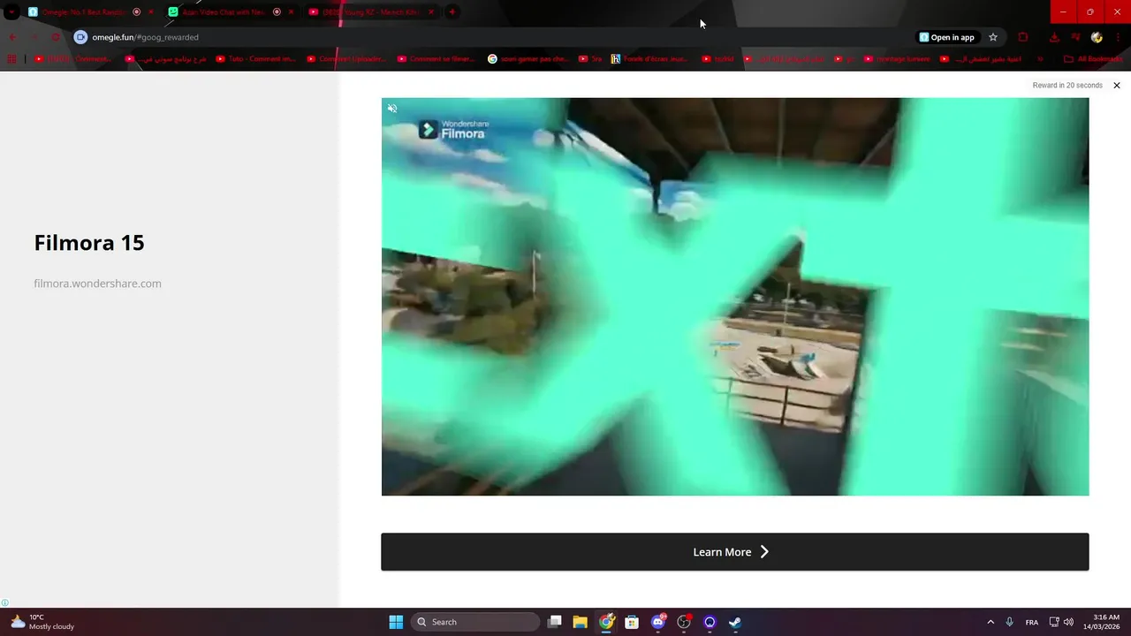The image size is (1131, 636).
Task: Open the apps grid in bookmarks bar
Action: (11, 59)
